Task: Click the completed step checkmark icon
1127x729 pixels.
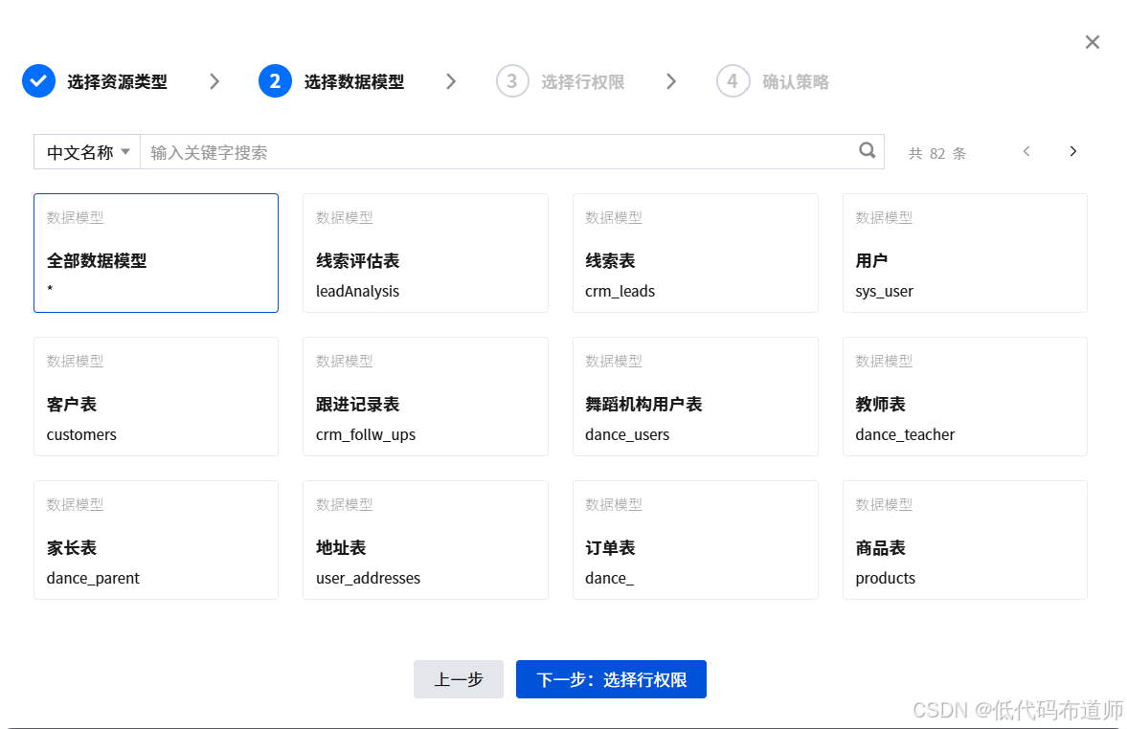Action: coord(38,80)
